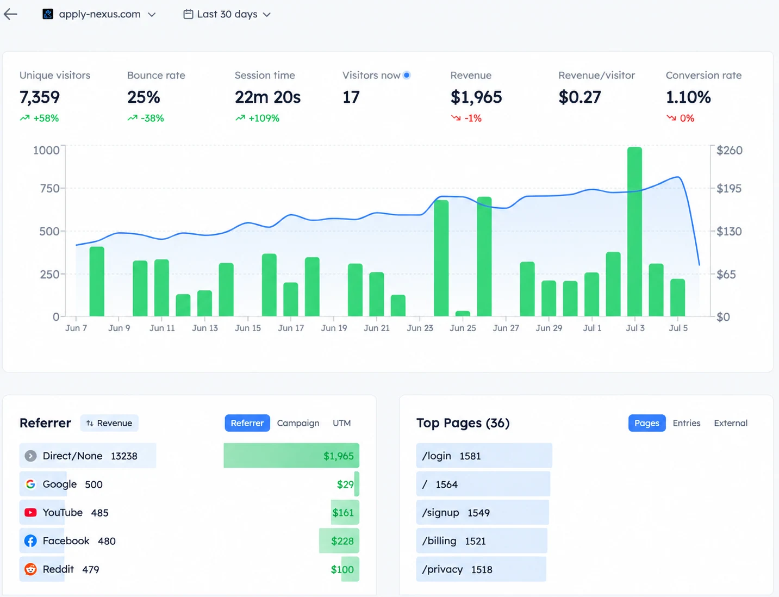The image size is (779, 597).
Task: Click the Revenue downward trend arrow
Action: (x=456, y=118)
